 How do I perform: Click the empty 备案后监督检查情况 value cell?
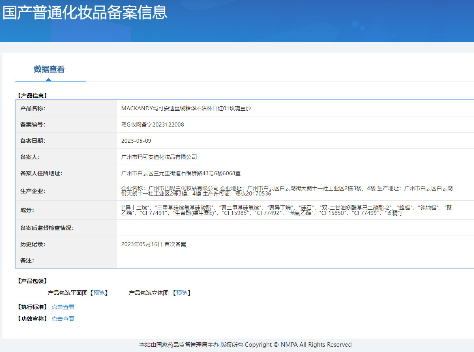295,228
